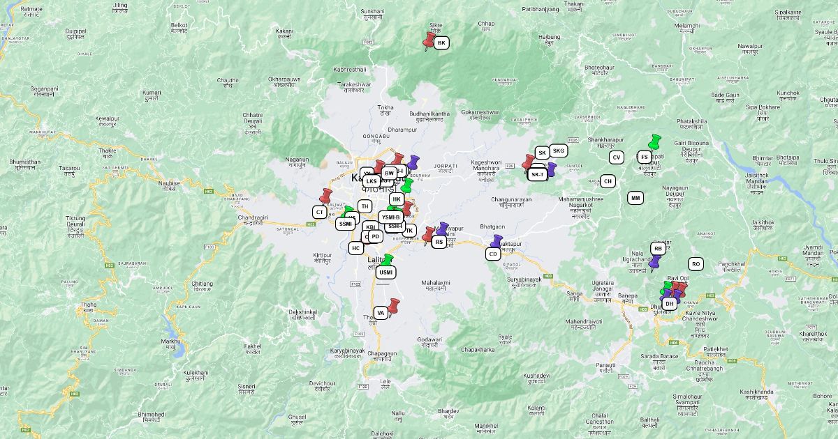Click the red pin left of RS label

(x=428, y=235)
